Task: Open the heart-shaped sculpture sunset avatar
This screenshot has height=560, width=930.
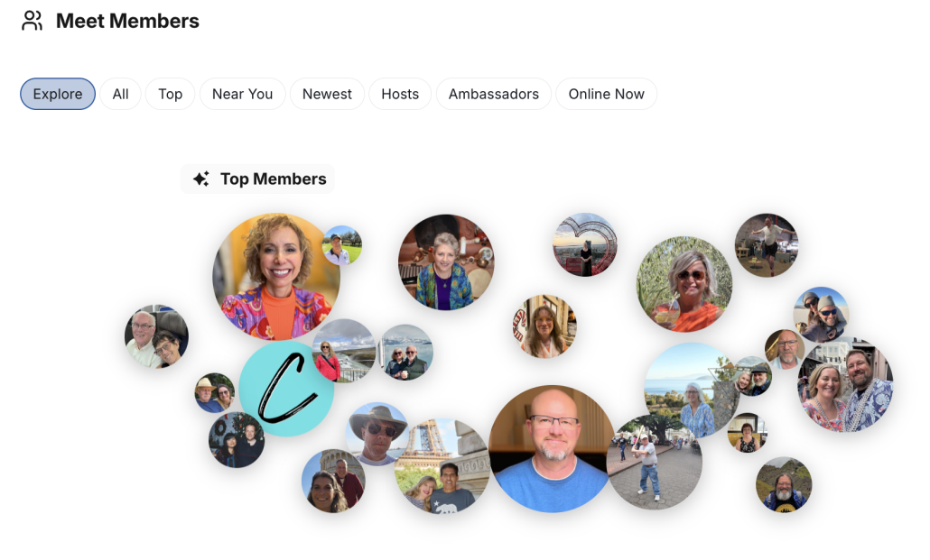Action: (585, 244)
